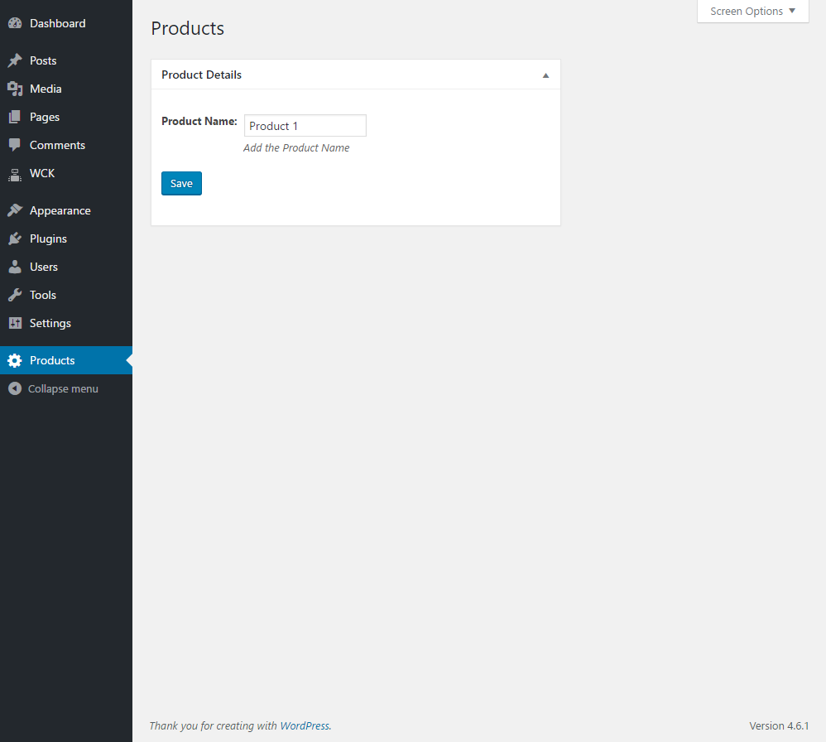This screenshot has width=826, height=742.
Task: Click the Products gear icon
Action: [15, 360]
